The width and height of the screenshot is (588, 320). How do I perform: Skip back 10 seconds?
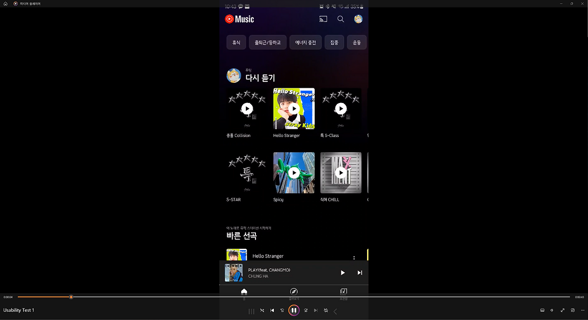point(282,310)
